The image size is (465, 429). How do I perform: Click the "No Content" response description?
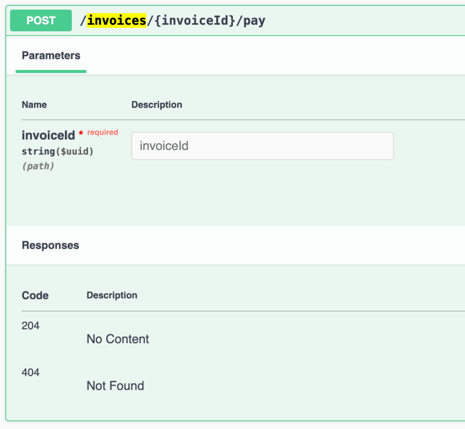[118, 339]
